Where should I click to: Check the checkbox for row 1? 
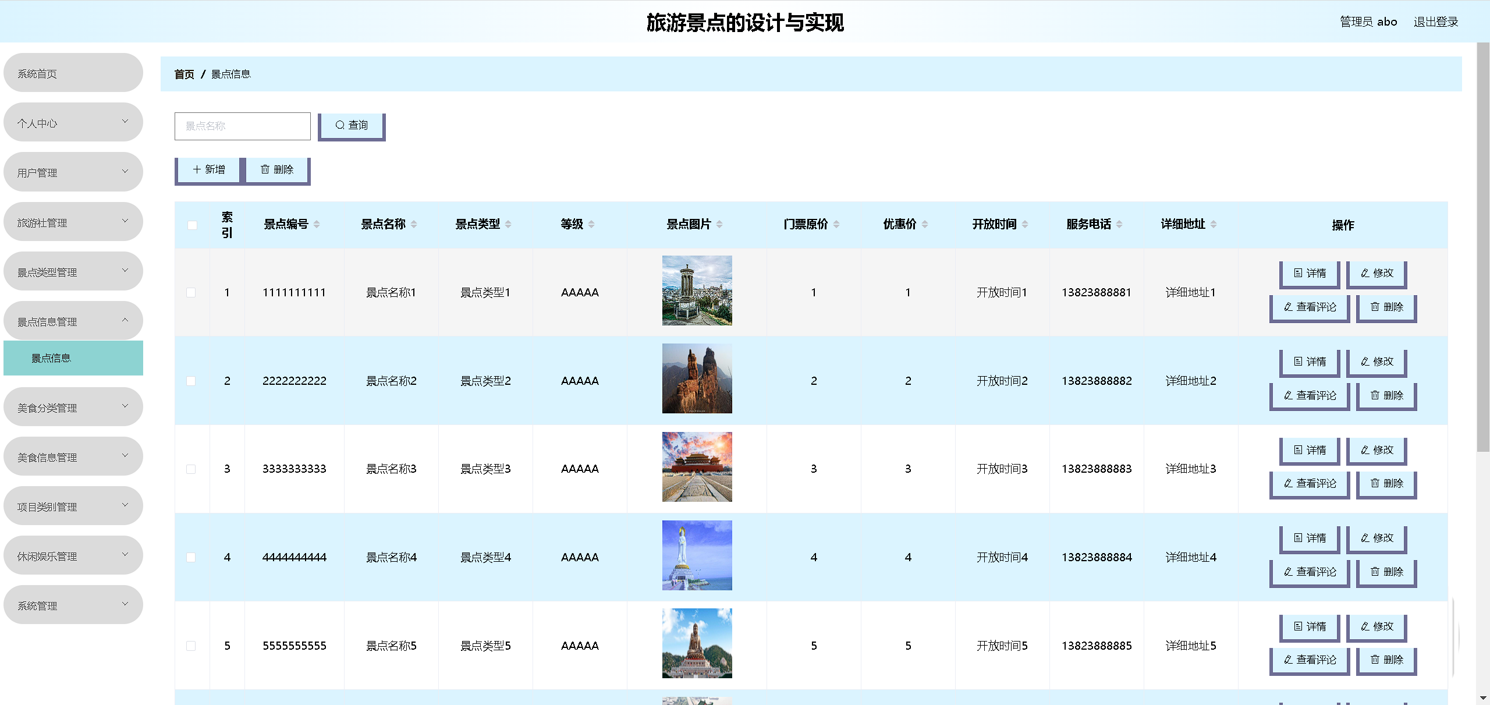click(191, 292)
